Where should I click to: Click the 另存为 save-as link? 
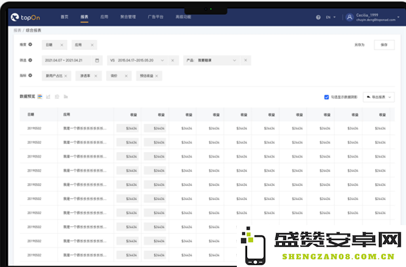pos(359,45)
